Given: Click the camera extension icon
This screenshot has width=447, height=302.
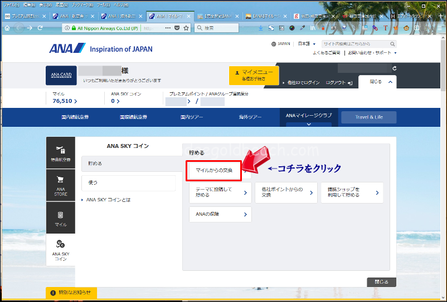Looking at the screenshot, I should [x=333, y=28].
